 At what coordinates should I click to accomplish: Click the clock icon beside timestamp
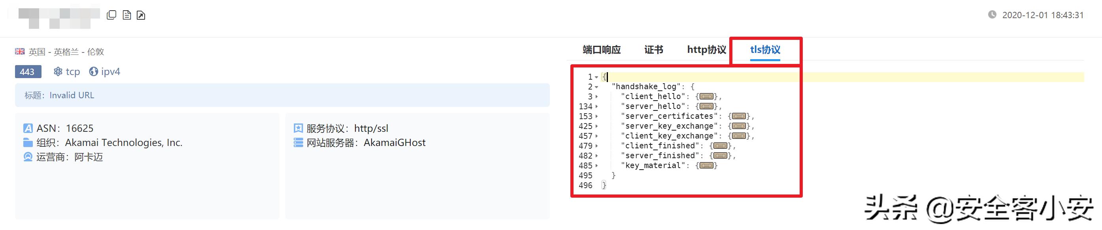coord(992,15)
